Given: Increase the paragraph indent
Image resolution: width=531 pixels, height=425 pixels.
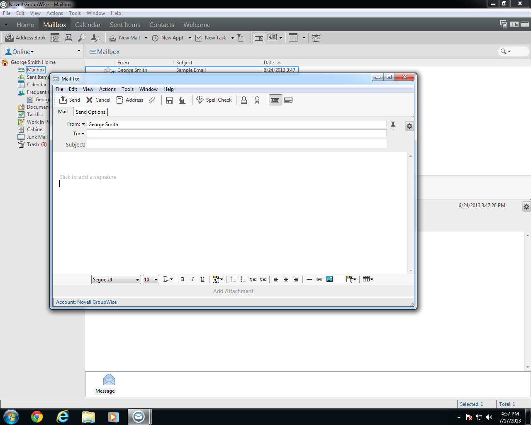Looking at the screenshot, I should click(263, 279).
